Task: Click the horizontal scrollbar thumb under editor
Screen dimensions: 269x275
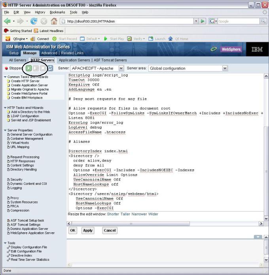Action: (x=131, y=224)
